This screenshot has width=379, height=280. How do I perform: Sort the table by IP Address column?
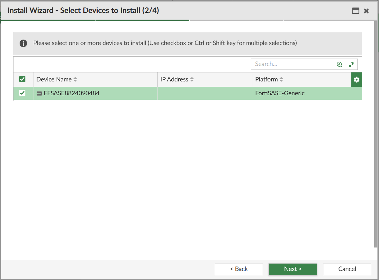pos(175,79)
